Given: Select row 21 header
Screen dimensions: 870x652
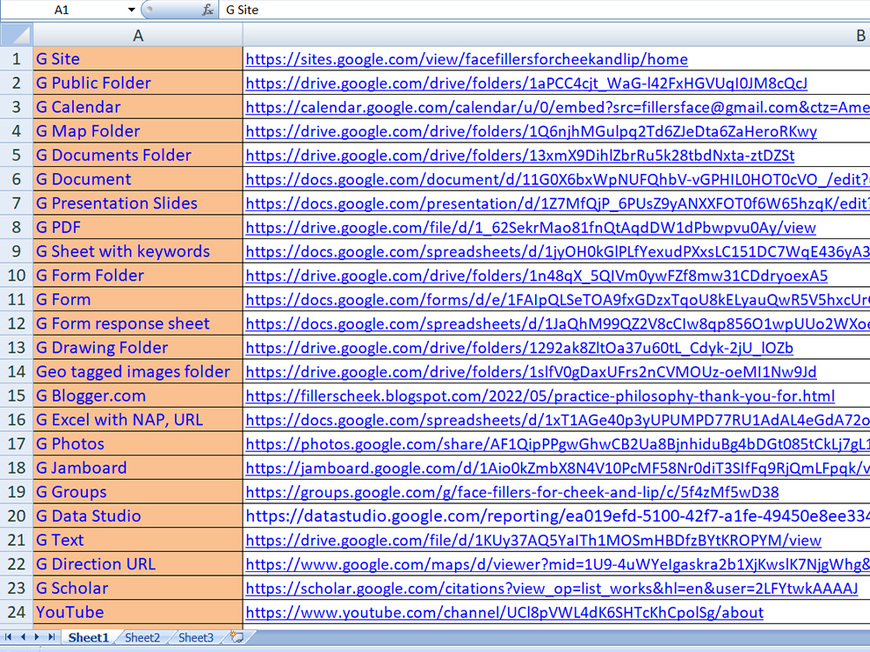Looking at the screenshot, I should tap(17, 540).
